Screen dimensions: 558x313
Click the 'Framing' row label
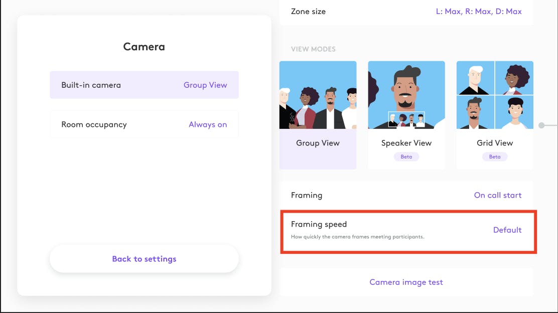point(307,195)
